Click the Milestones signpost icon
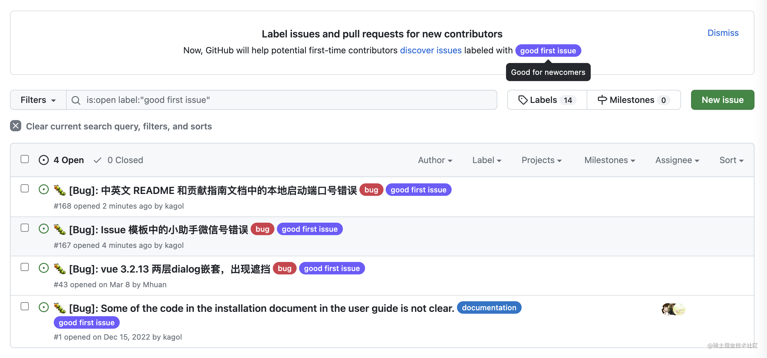 602,100
